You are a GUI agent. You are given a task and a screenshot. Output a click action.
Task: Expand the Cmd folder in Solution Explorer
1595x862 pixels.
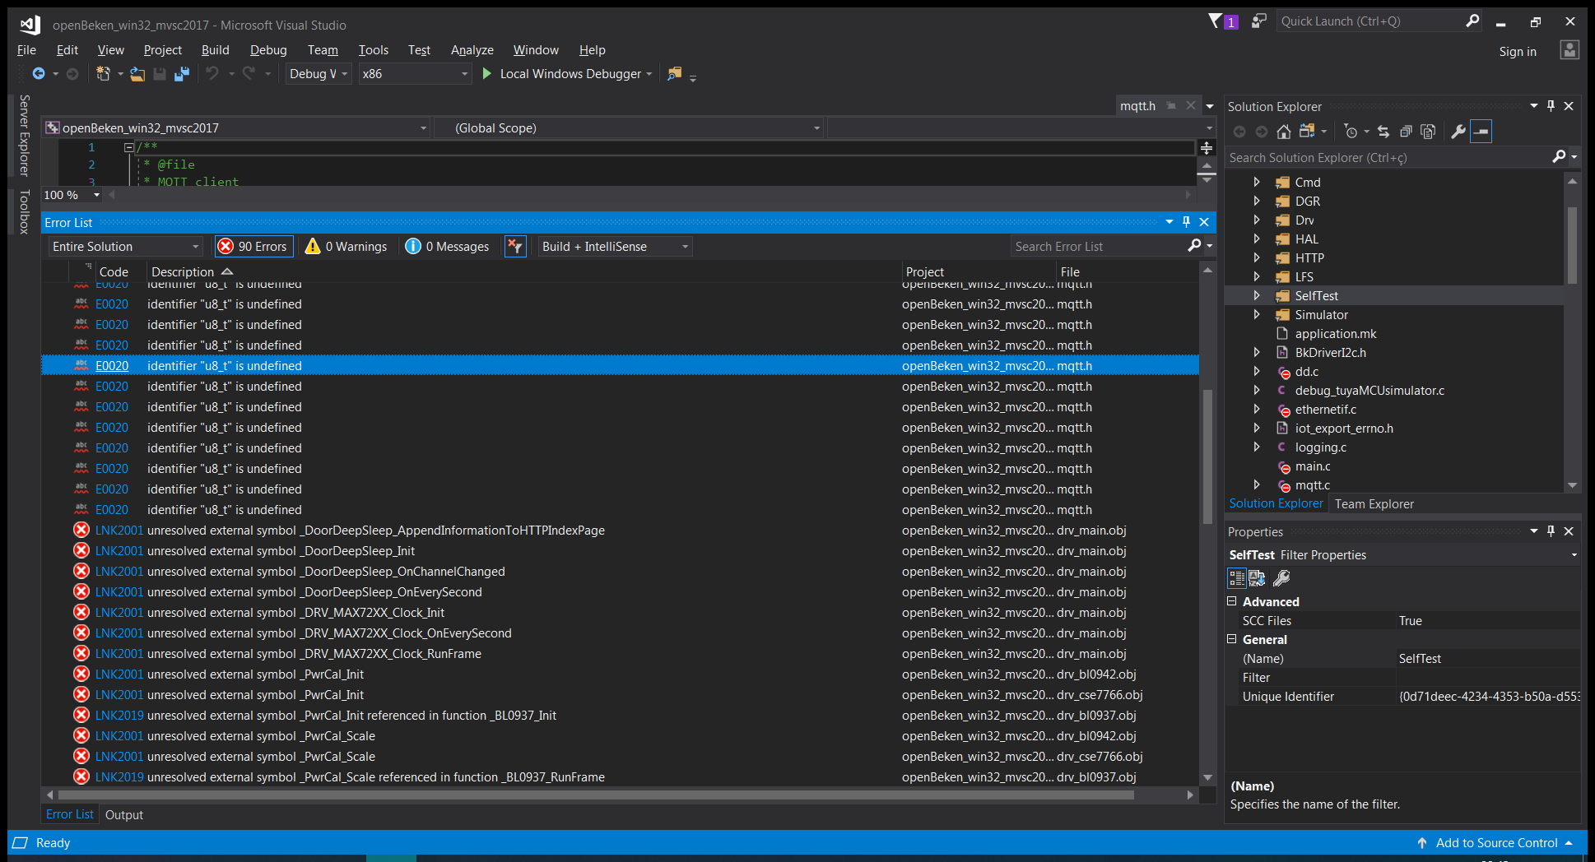click(x=1256, y=183)
